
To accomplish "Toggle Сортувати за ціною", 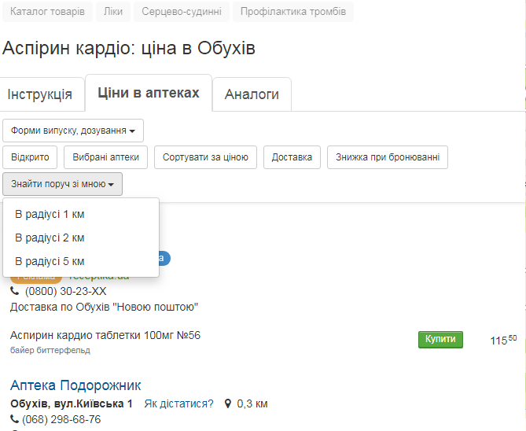I will (205, 157).
